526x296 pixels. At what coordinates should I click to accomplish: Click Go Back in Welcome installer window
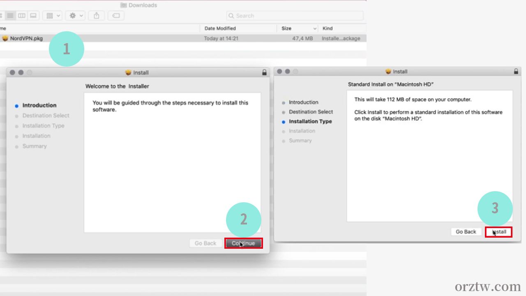coord(205,243)
